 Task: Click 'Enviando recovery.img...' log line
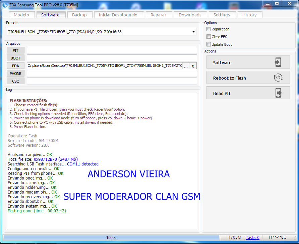[34, 197]
